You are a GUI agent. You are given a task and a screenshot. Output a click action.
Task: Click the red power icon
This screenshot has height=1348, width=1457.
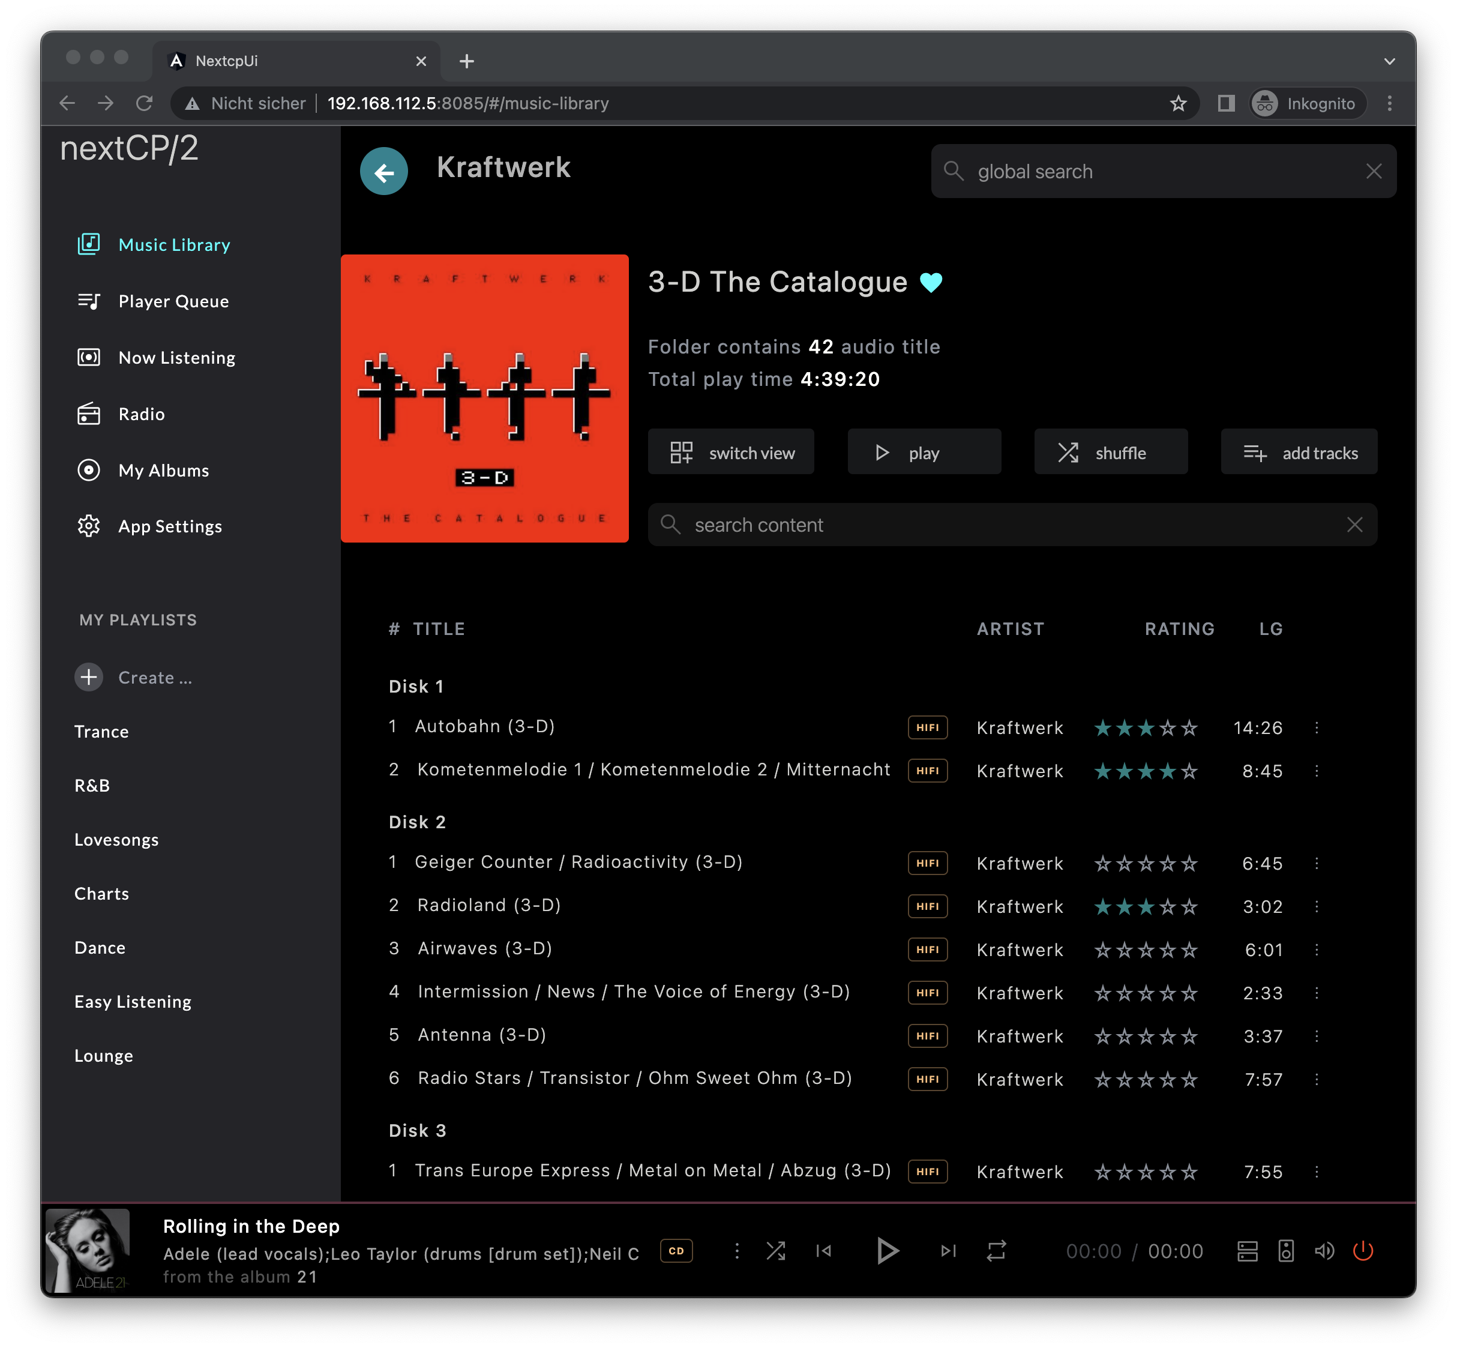(x=1362, y=1250)
